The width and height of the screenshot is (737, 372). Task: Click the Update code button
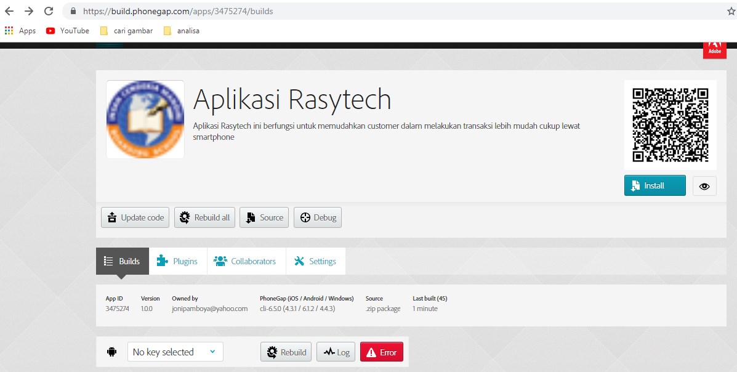click(135, 217)
